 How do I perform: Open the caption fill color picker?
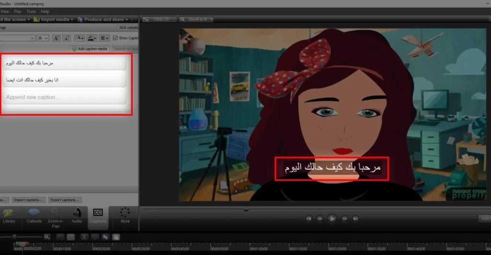[x=92, y=38]
